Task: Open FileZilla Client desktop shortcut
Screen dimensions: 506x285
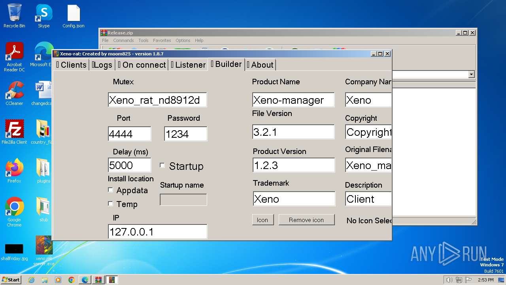Action: [x=14, y=132]
